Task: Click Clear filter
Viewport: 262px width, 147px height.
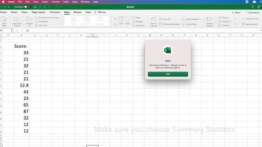Action: (x=136, y=18)
